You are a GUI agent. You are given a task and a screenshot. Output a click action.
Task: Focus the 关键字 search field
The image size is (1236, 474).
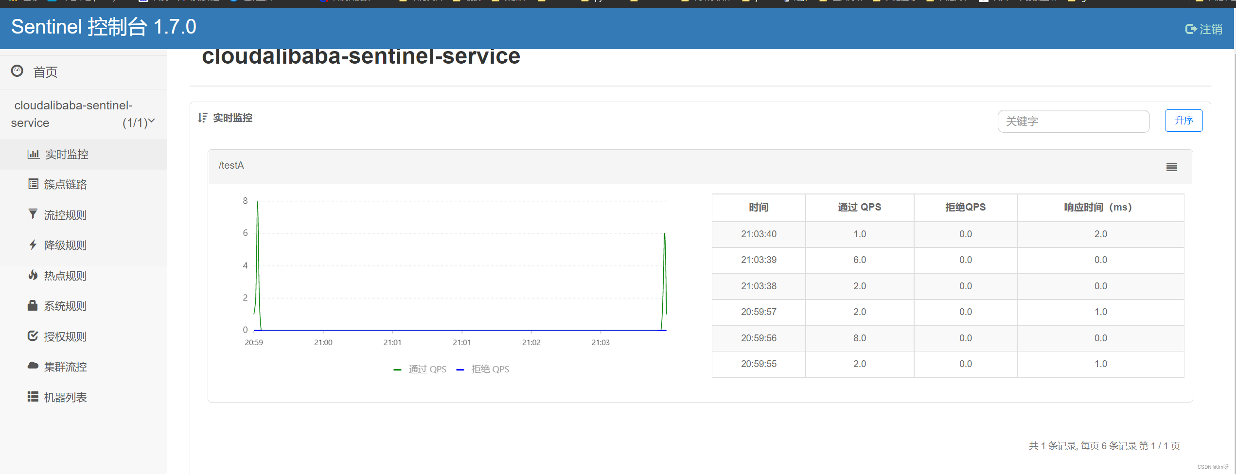(x=1074, y=121)
